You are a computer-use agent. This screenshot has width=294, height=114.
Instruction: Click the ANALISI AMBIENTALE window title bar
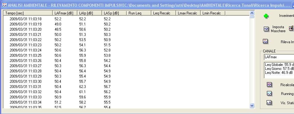point(147,5)
